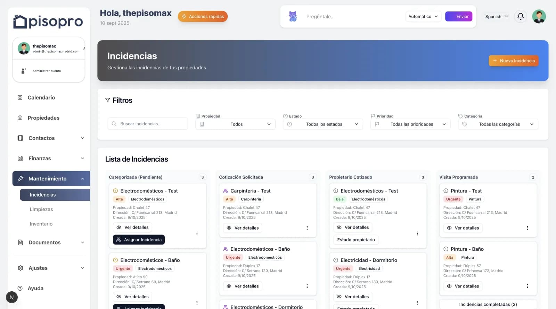Image resolution: width=556 pixels, height=309 pixels.
Task: Click Nueva Incidencia button
Action: [514, 61]
